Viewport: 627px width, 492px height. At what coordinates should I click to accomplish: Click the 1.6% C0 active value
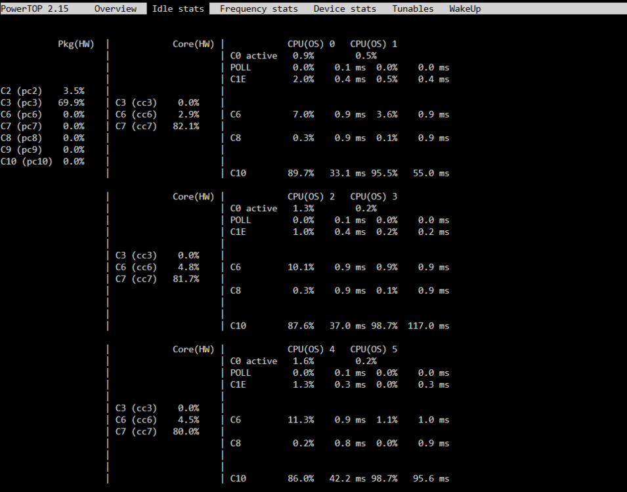(303, 361)
